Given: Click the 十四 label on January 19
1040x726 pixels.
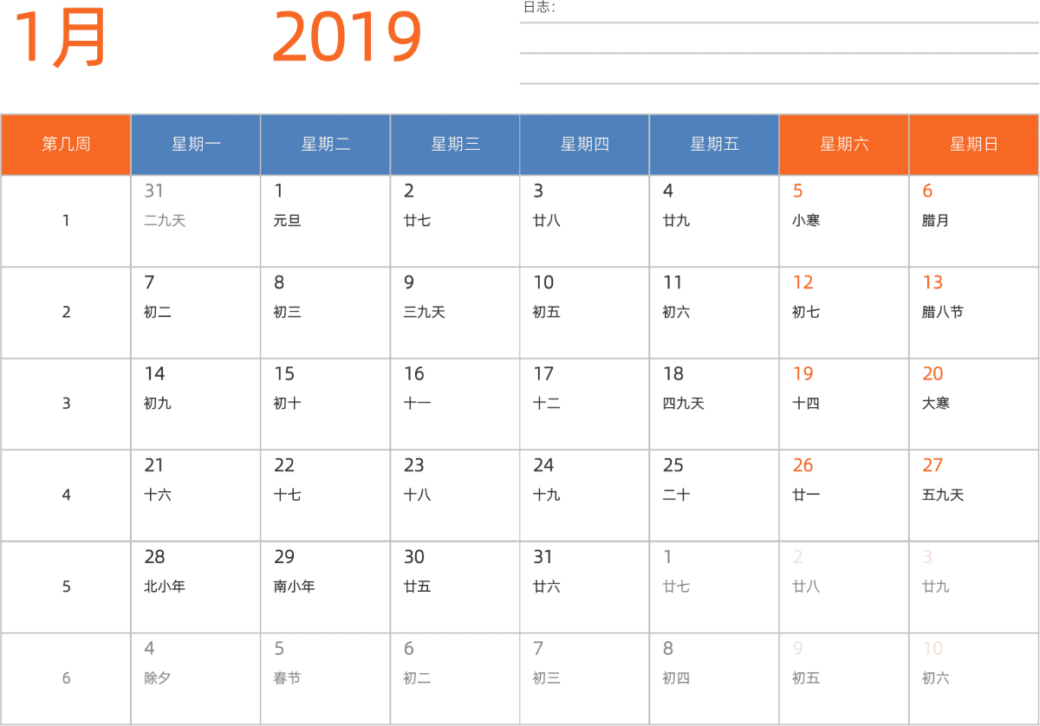Looking at the screenshot, I should tap(806, 404).
